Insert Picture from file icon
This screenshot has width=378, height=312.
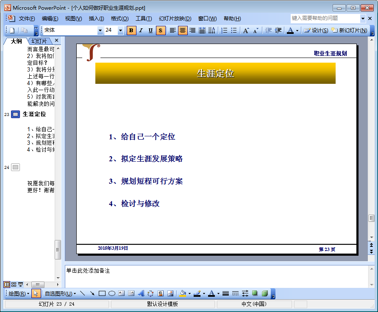coord(170,293)
